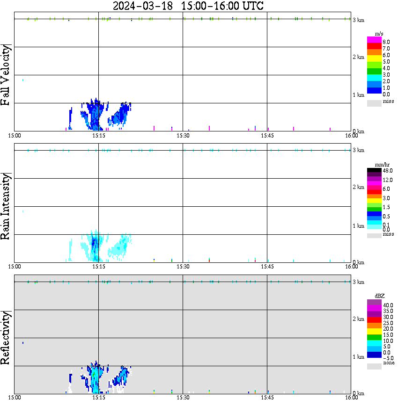Image resolution: width=398 pixels, height=406 pixels.
Task: Click the 'dBZ' unit label on the legend
Action: click(x=380, y=296)
